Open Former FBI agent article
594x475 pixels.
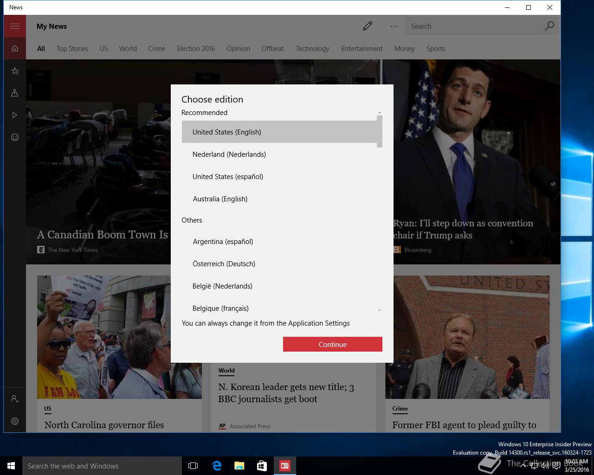pyautogui.click(x=464, y=425)
